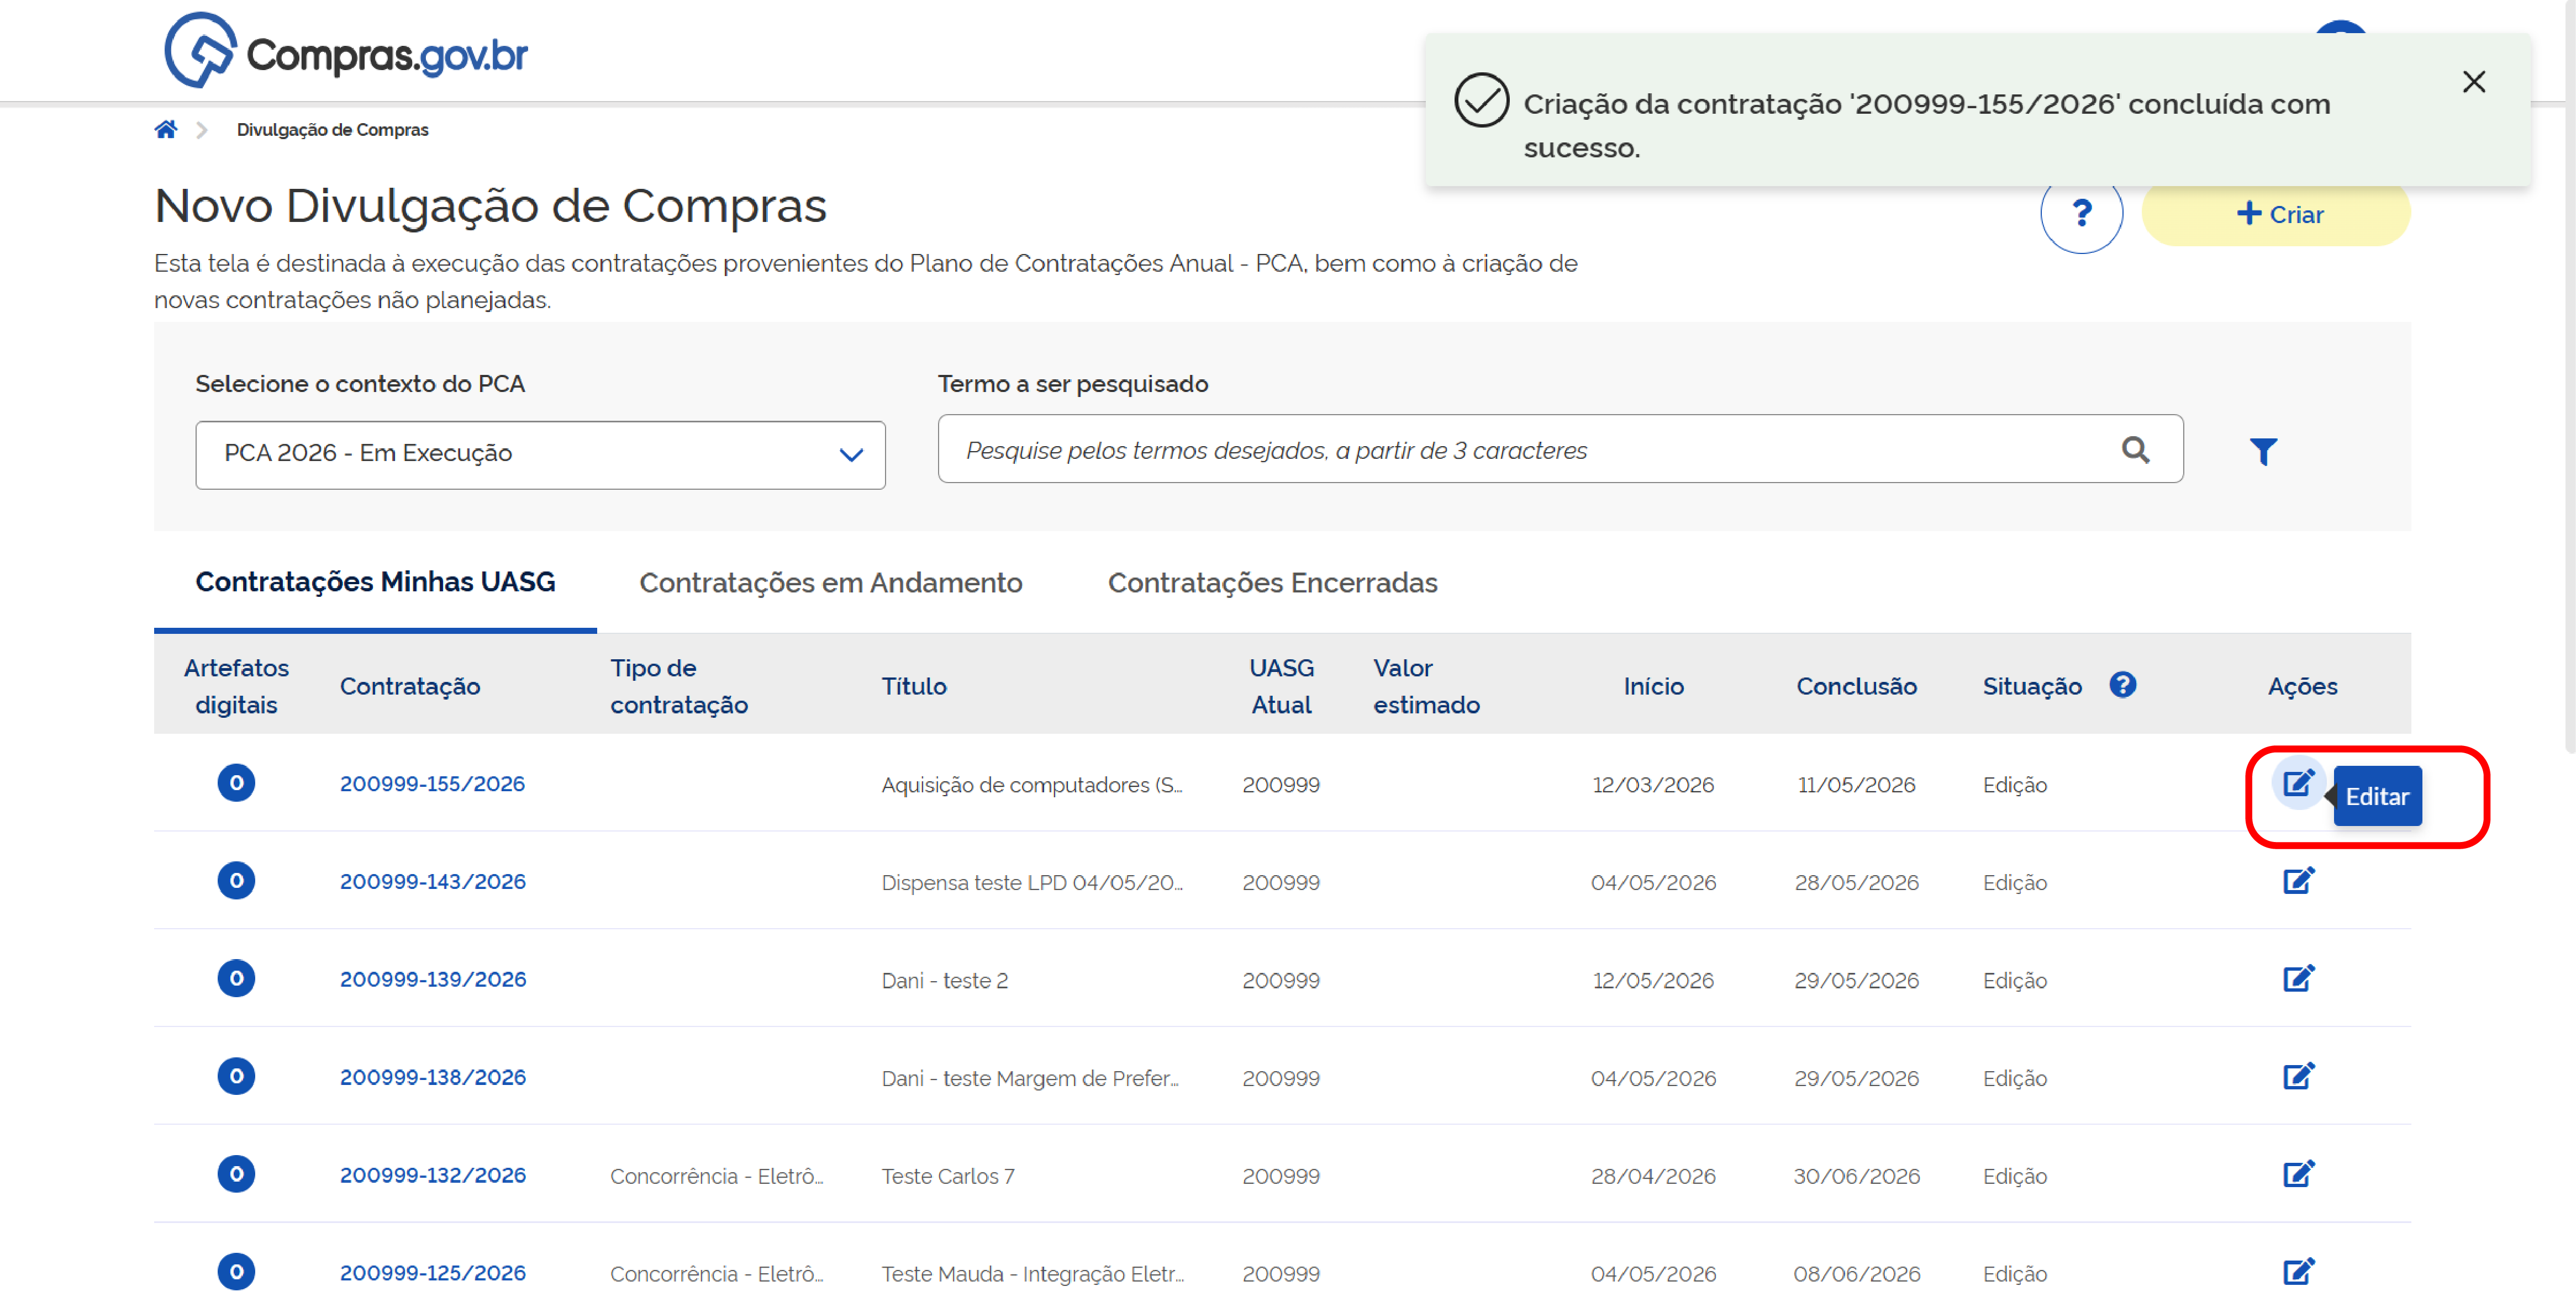Click the Compras.gov.br logo
This screenshot has height=1313, width=2576.
(x=345, y=51)
